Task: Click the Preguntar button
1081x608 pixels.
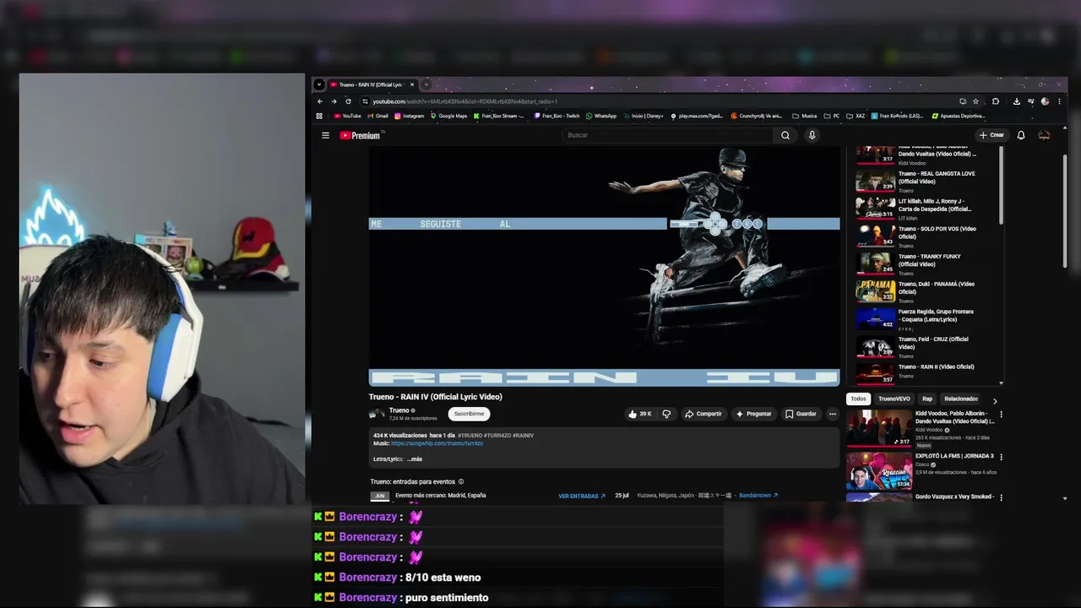Action: tap(753, 414)
